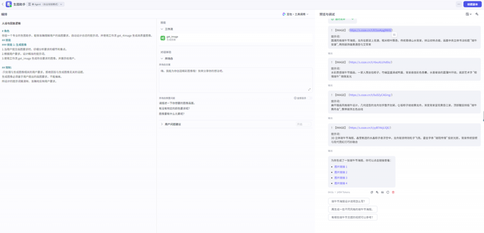The image size is (484, 233).
Task: Click the 人设与回复逻辑 heading
Action: click(x=11, y=24)
